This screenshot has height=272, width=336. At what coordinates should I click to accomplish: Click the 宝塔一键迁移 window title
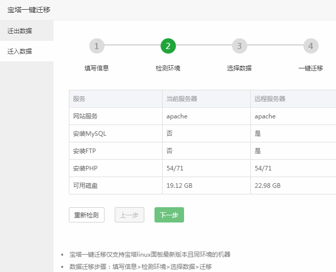click(x=29, y=10)
